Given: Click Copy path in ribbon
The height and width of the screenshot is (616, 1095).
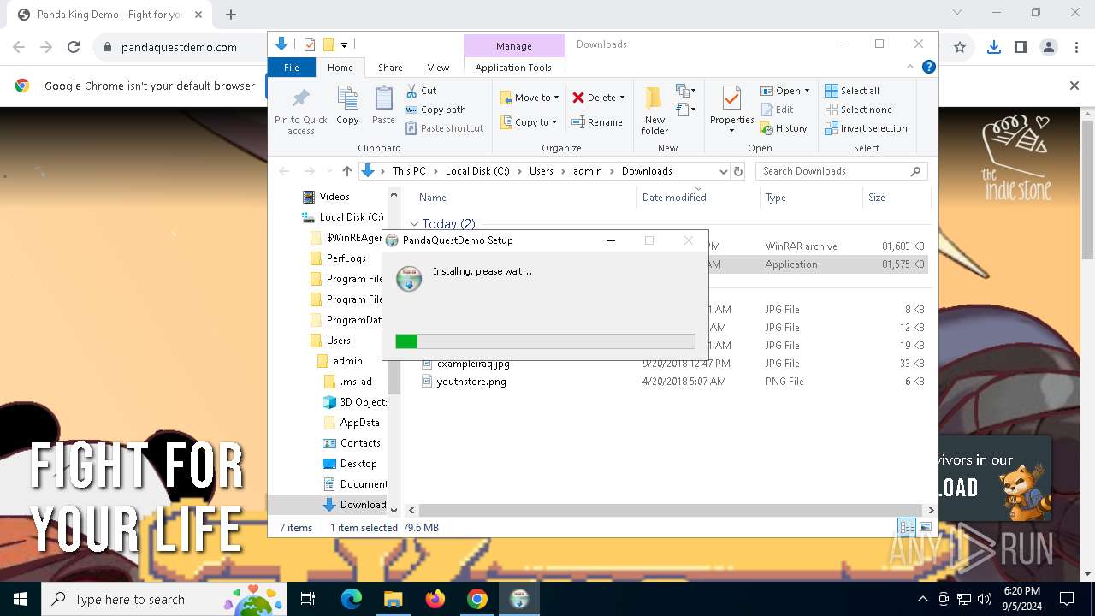Looking at the screenshot, I should point(435,110).
